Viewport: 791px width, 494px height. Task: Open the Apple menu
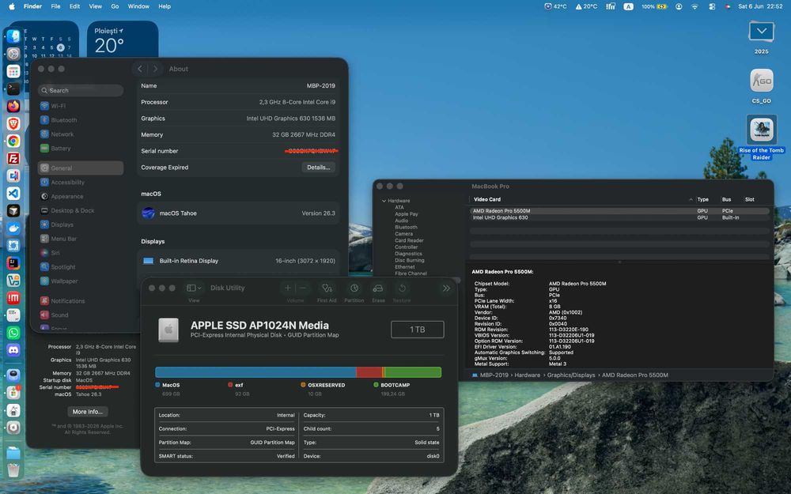[x=12, y=6]
